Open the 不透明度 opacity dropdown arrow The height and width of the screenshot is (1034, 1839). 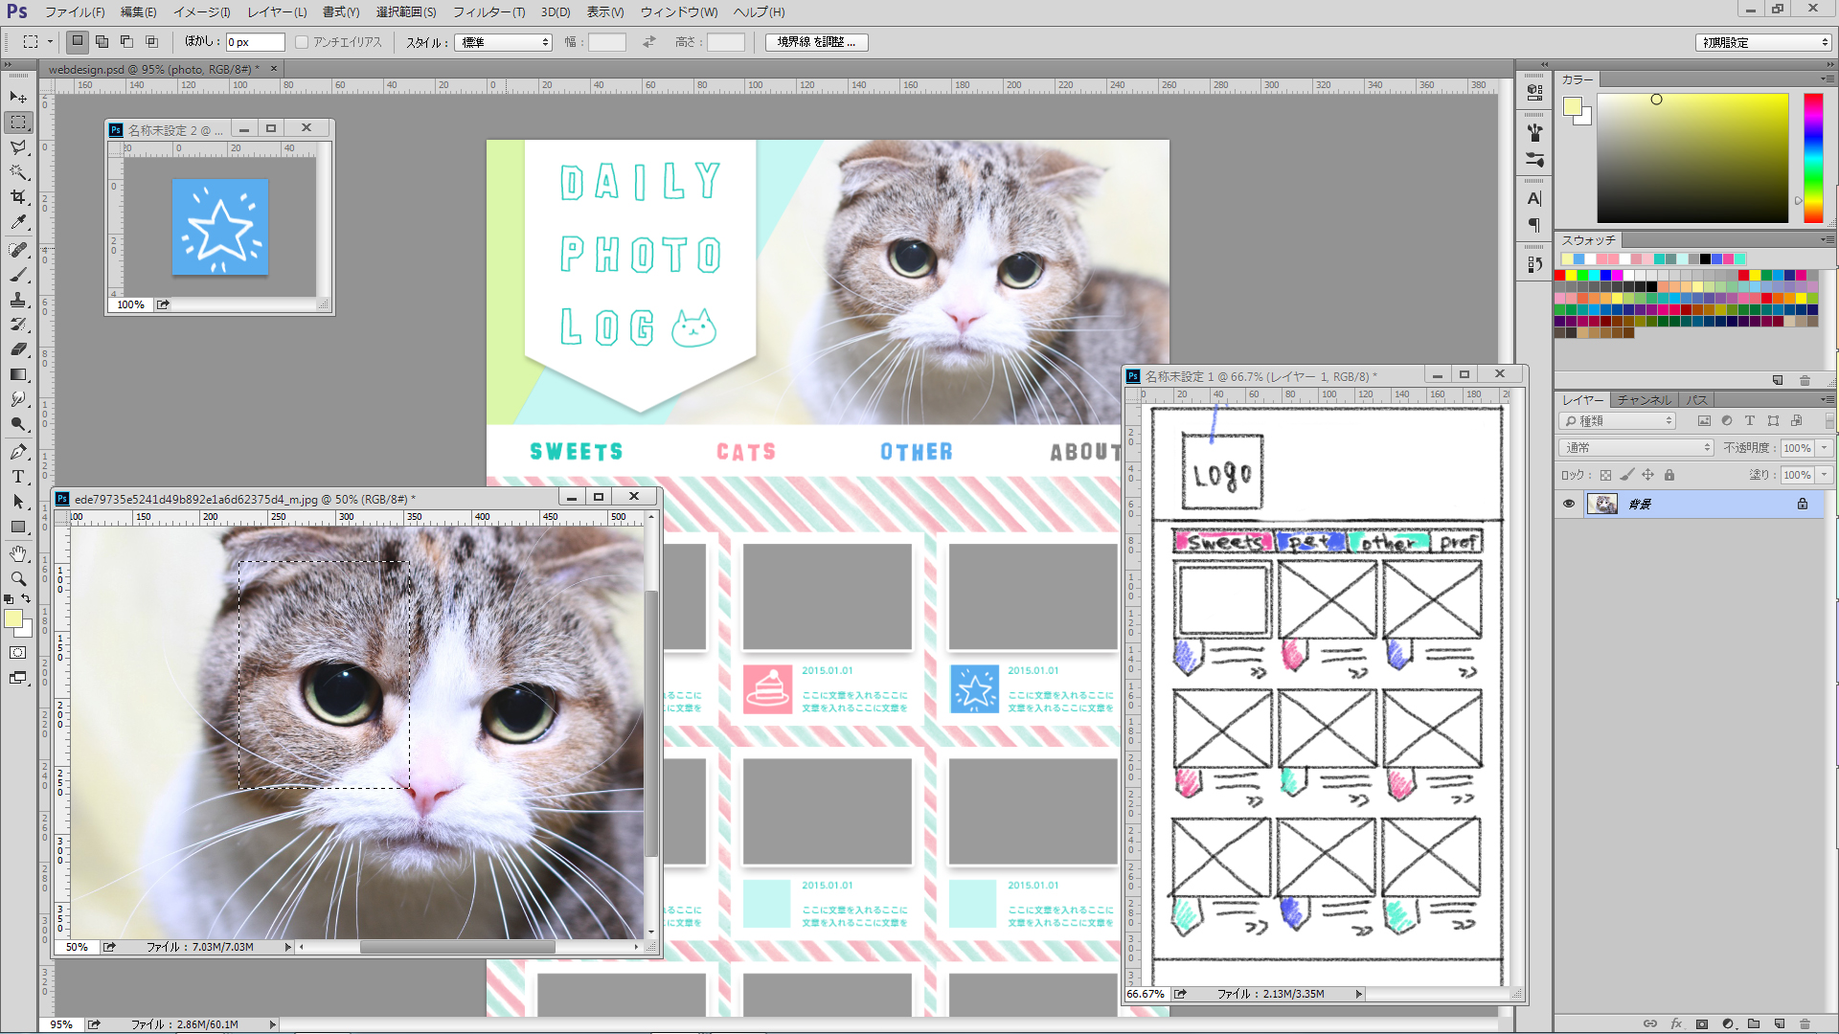1825,448
